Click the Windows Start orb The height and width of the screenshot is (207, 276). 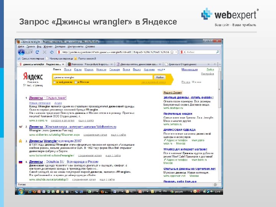tap(21, 192)
